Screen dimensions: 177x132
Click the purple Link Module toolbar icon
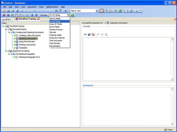(x=4, y=15)
